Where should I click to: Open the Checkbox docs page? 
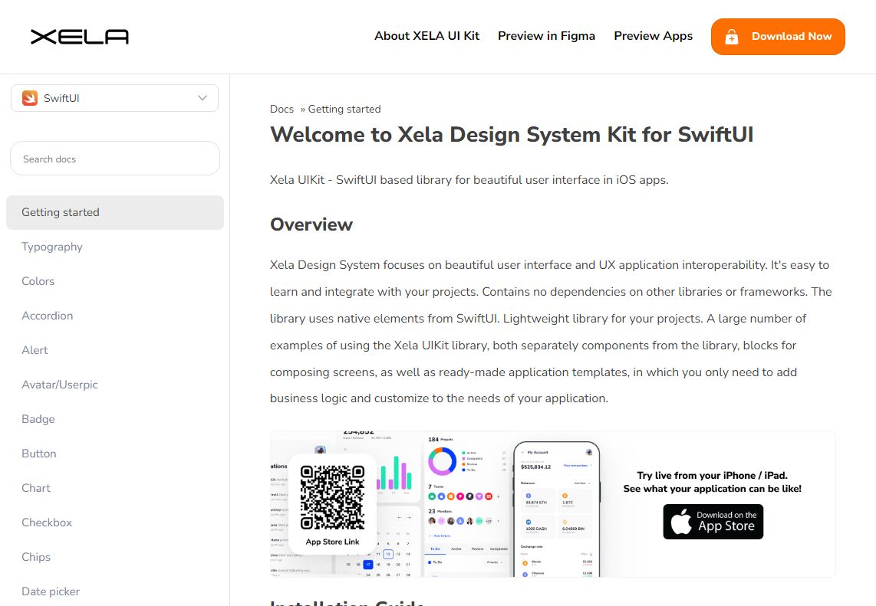click(47, 522)
